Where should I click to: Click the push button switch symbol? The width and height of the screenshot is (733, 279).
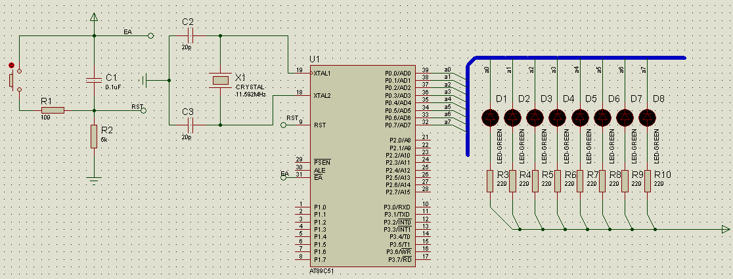pos(12,79)
